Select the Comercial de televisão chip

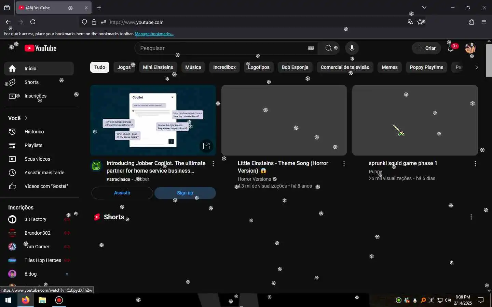[345, 67]
